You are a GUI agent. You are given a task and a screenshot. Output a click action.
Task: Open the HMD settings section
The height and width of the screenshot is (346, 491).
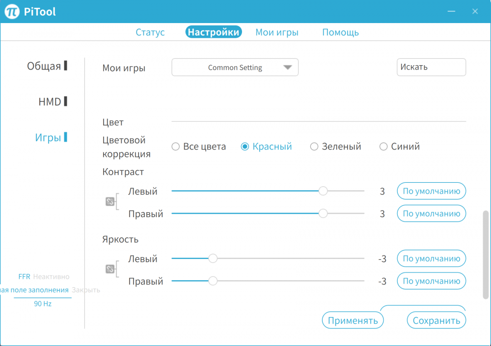[48, 101]
